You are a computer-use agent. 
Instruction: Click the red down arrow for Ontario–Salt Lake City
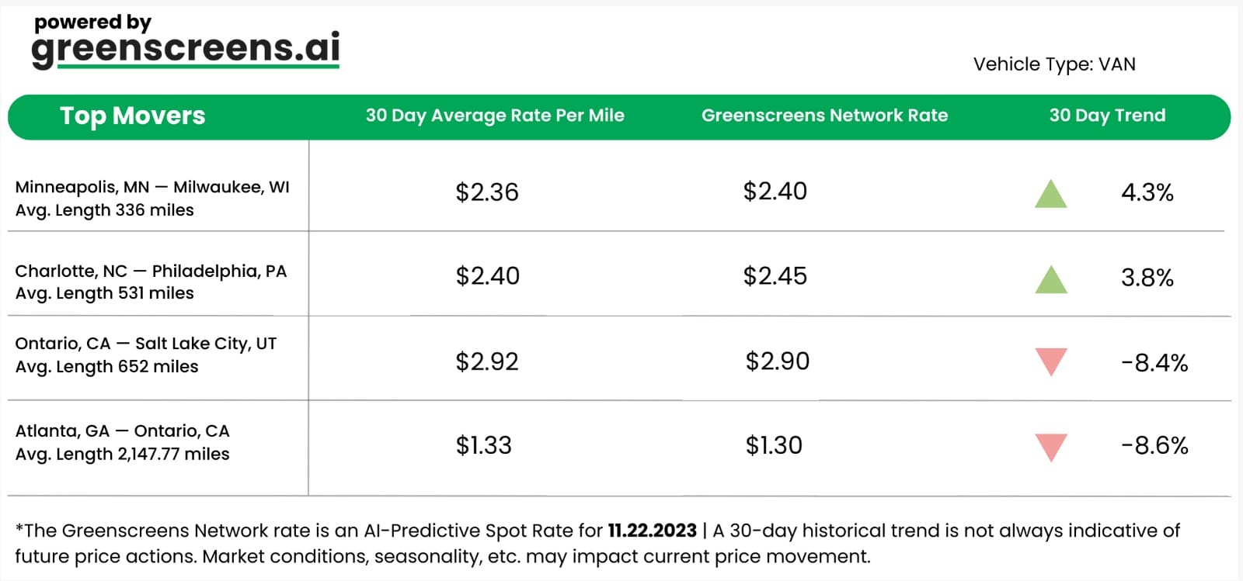tap(1050, 361)
